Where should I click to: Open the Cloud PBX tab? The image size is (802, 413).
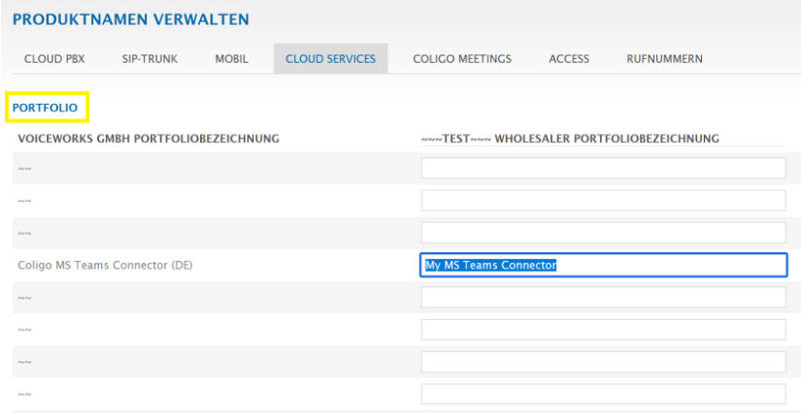54,59
